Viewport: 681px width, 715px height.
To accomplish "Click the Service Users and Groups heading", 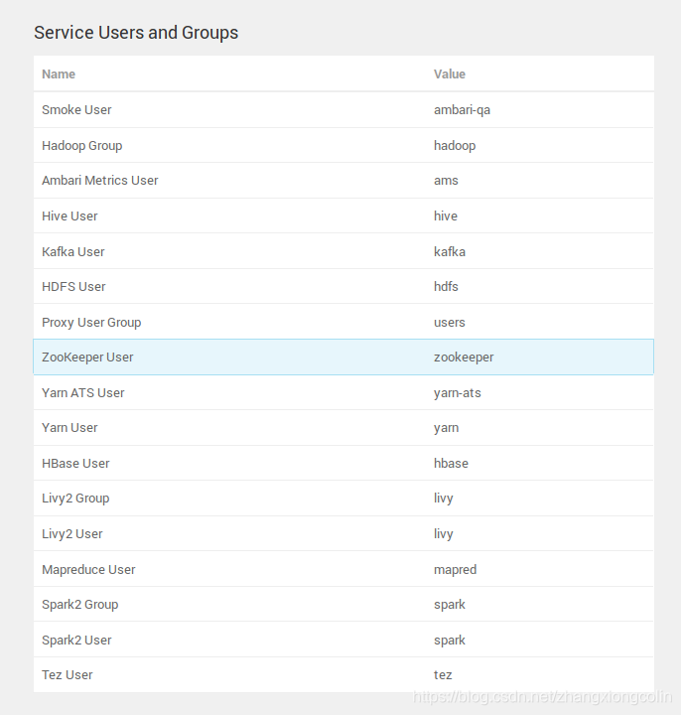I will 136,33.
